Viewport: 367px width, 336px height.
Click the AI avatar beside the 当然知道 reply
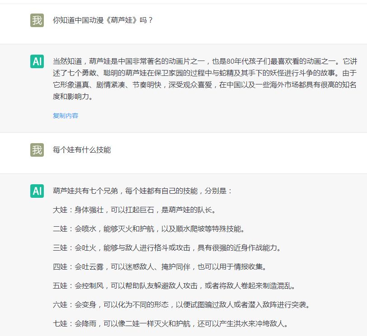(37, 61)
